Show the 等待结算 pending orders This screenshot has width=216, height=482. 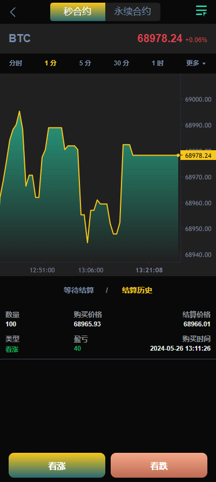coord(79,290)
